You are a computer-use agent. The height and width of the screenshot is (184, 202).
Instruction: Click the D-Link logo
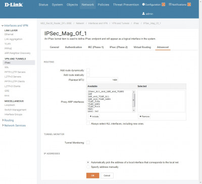pyautogui.click(x=14, y=5)
